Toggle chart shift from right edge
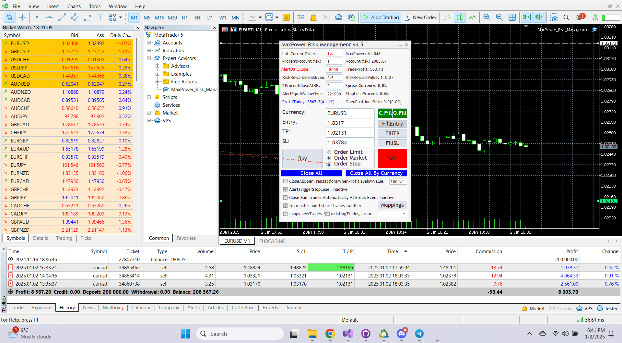Image resolution: width=622 pixels, height=343 pixels. pos(540,17)
